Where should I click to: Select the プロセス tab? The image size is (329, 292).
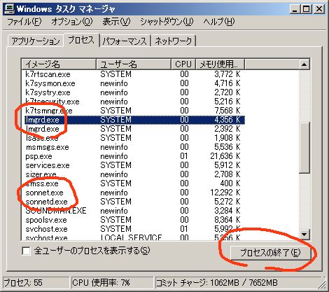coord(81,40)
